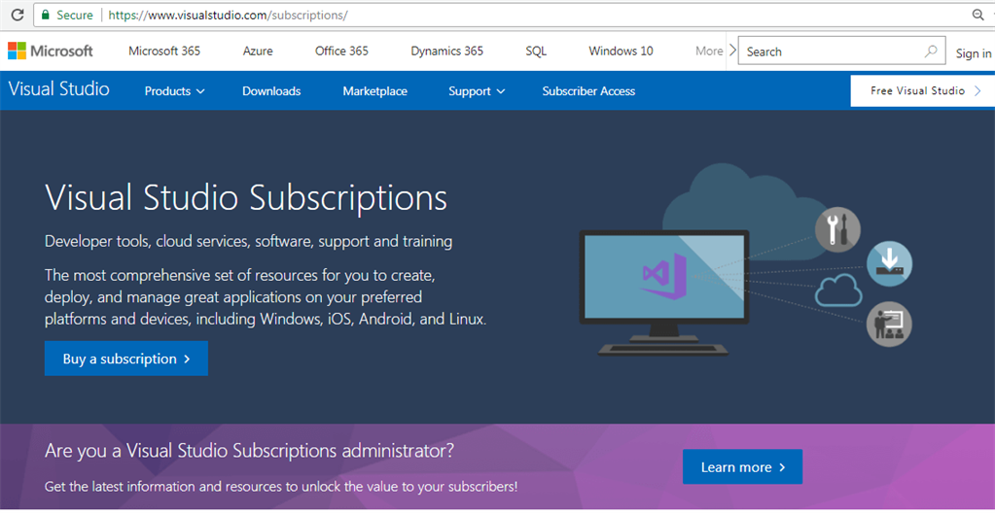This screenshot has height=513, width=995.
Task: Open Microsoft 365 navigation item
Action: (164, 51)
